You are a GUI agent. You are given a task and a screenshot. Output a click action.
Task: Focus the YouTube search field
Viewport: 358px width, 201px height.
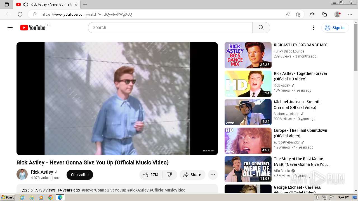[x=170, y=27]
